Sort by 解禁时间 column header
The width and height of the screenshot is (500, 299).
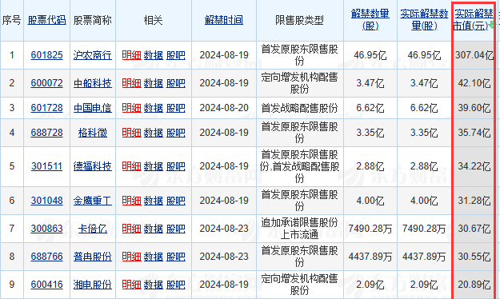[224, 21]
